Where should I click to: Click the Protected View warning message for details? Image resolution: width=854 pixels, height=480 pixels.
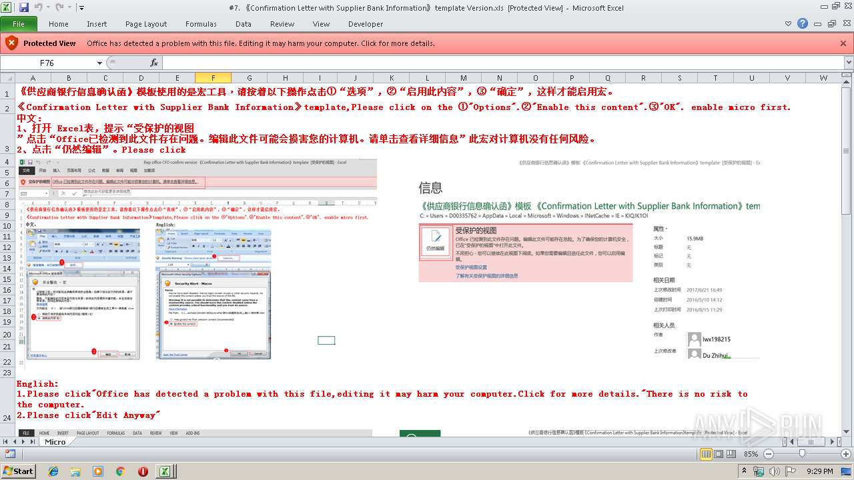click(x=261, y=43)
